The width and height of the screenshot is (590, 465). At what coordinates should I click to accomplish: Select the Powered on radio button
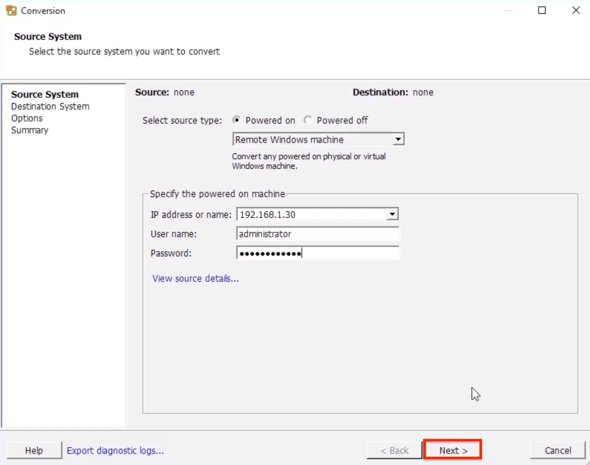(x=237, y=120)
